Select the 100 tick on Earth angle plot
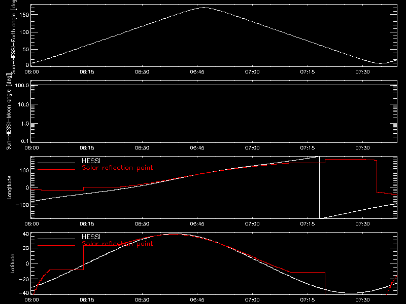The height and width of the screenshot is (304, 406). click(24, 32)
